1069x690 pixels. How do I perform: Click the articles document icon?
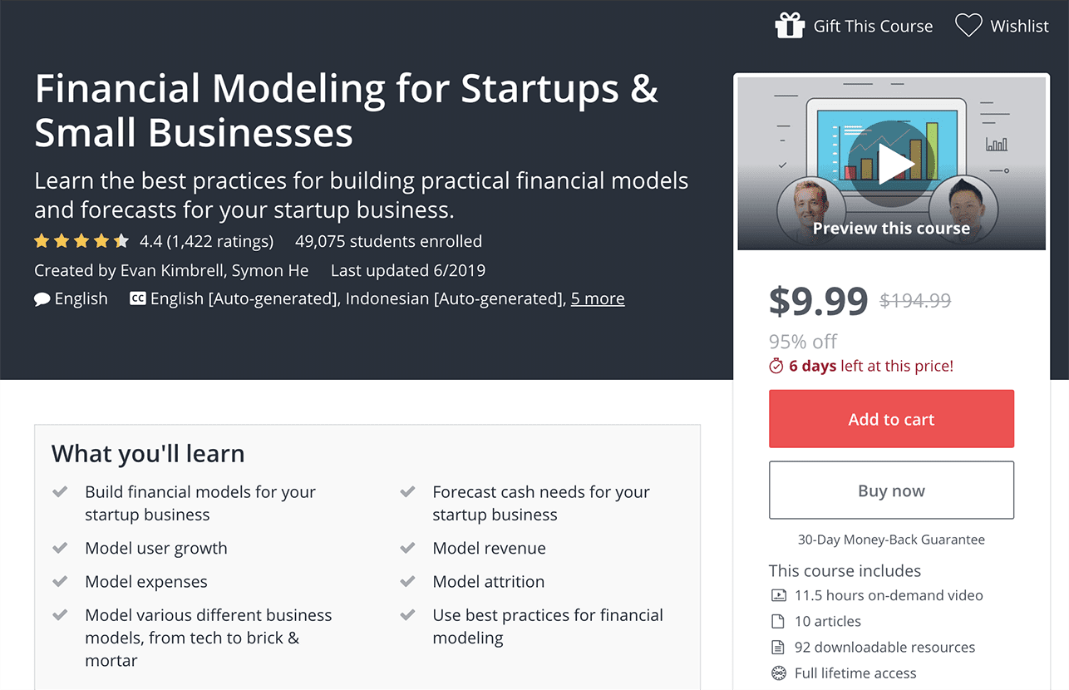coord(778,621)
